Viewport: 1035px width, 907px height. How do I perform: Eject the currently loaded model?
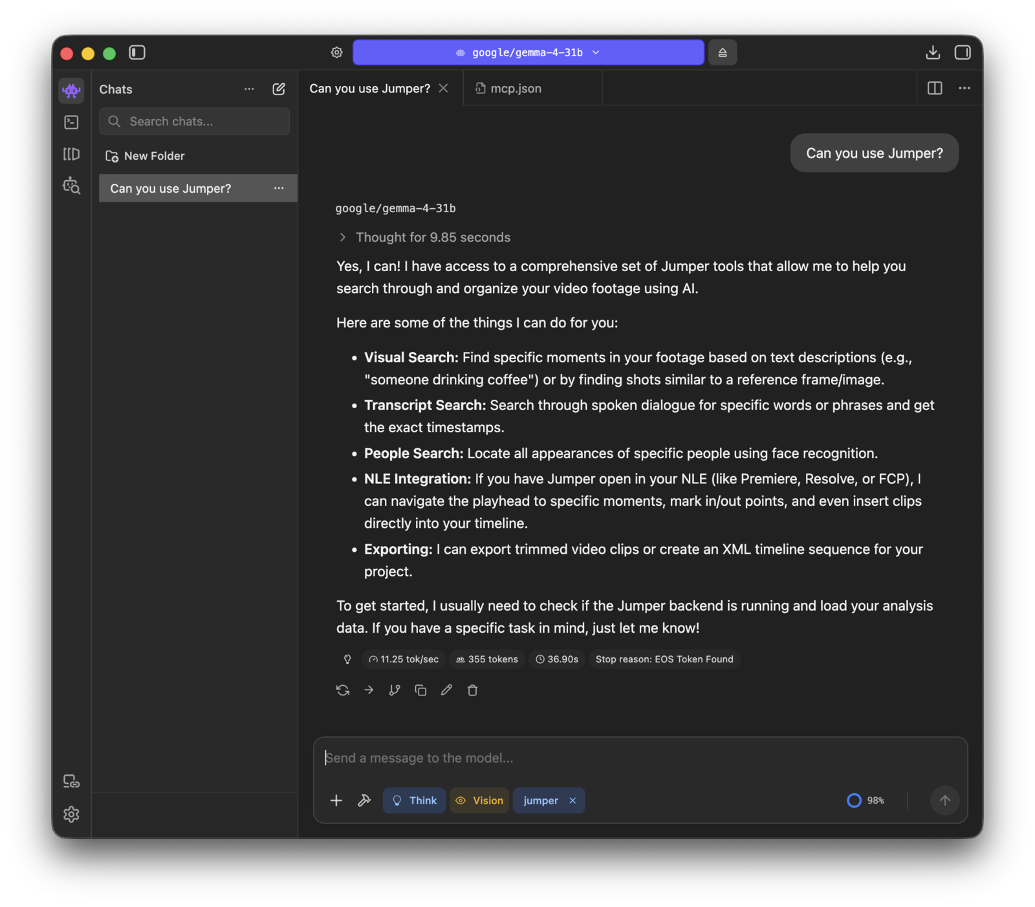click(723, 52)
